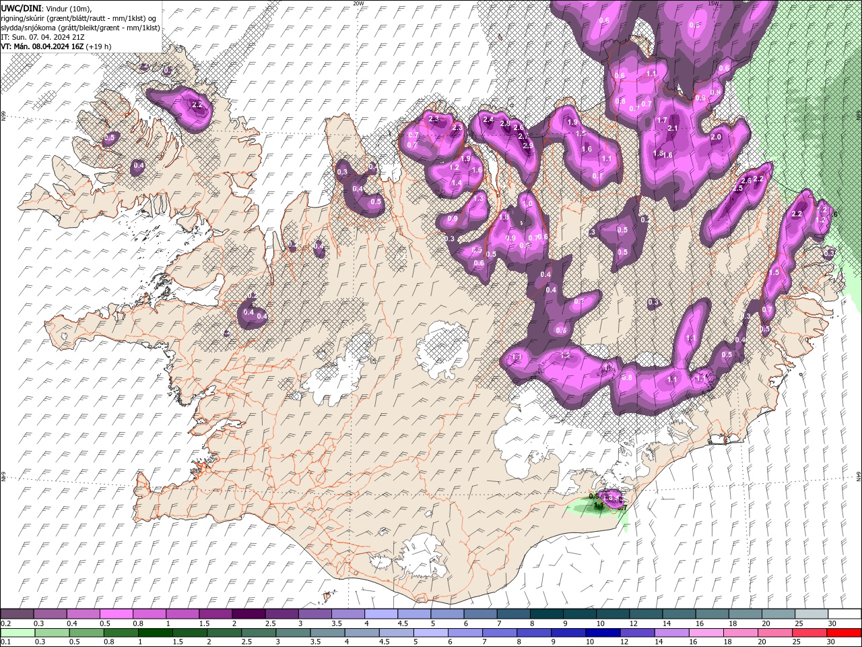Image resolution: width=862 pixels, height=647 pixels.
Task: Click the "slydda/snjókoma" legend description line
Action: point(80,28)
